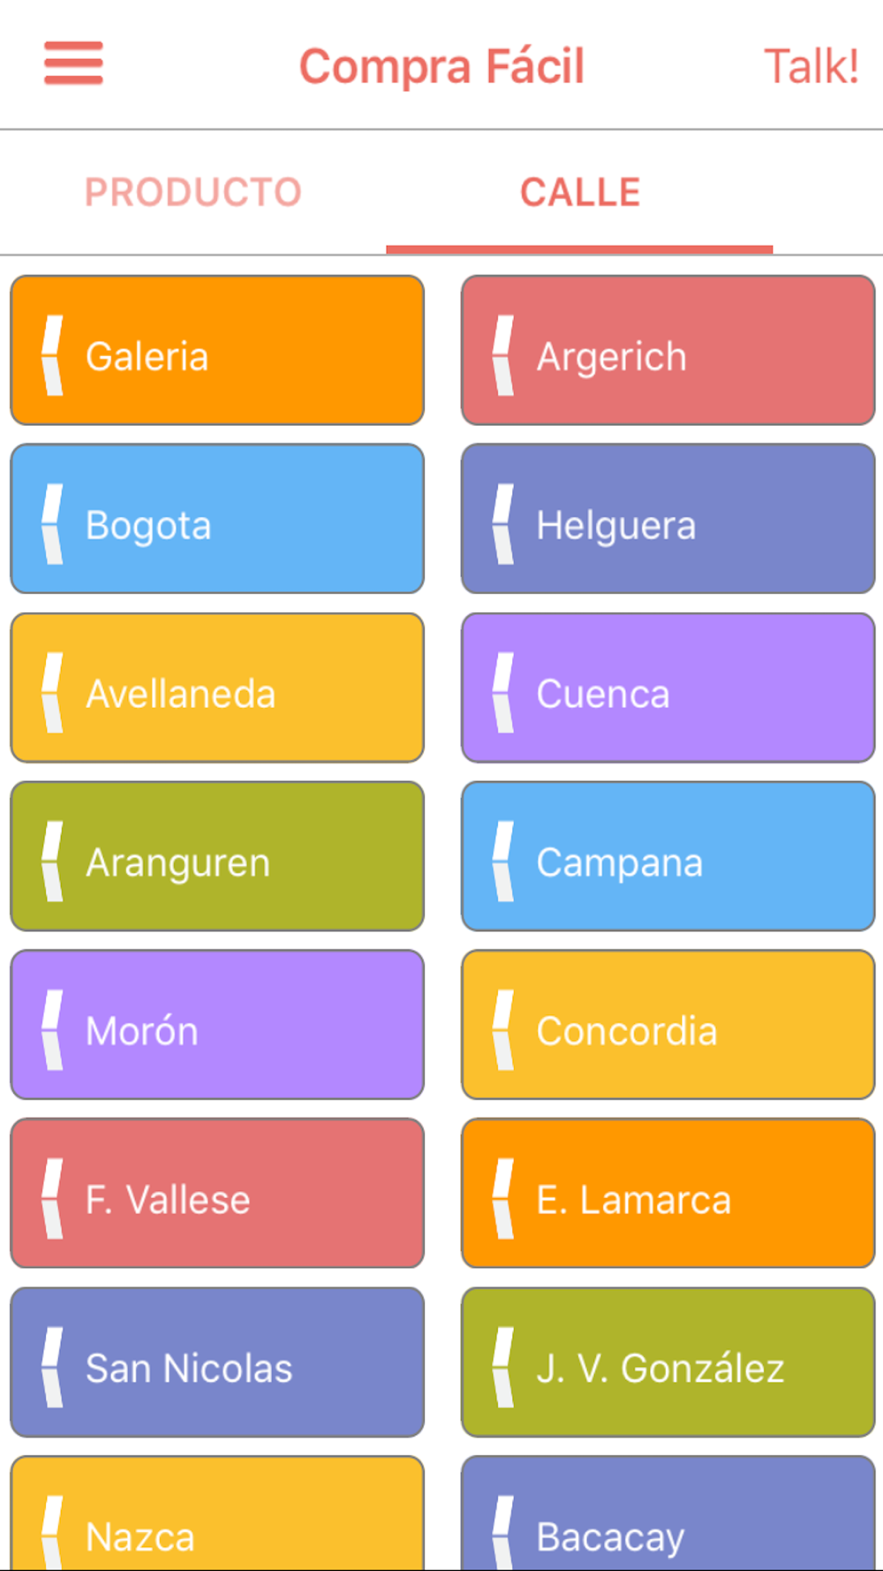Select the CALLE tab

tap(580, 193)
